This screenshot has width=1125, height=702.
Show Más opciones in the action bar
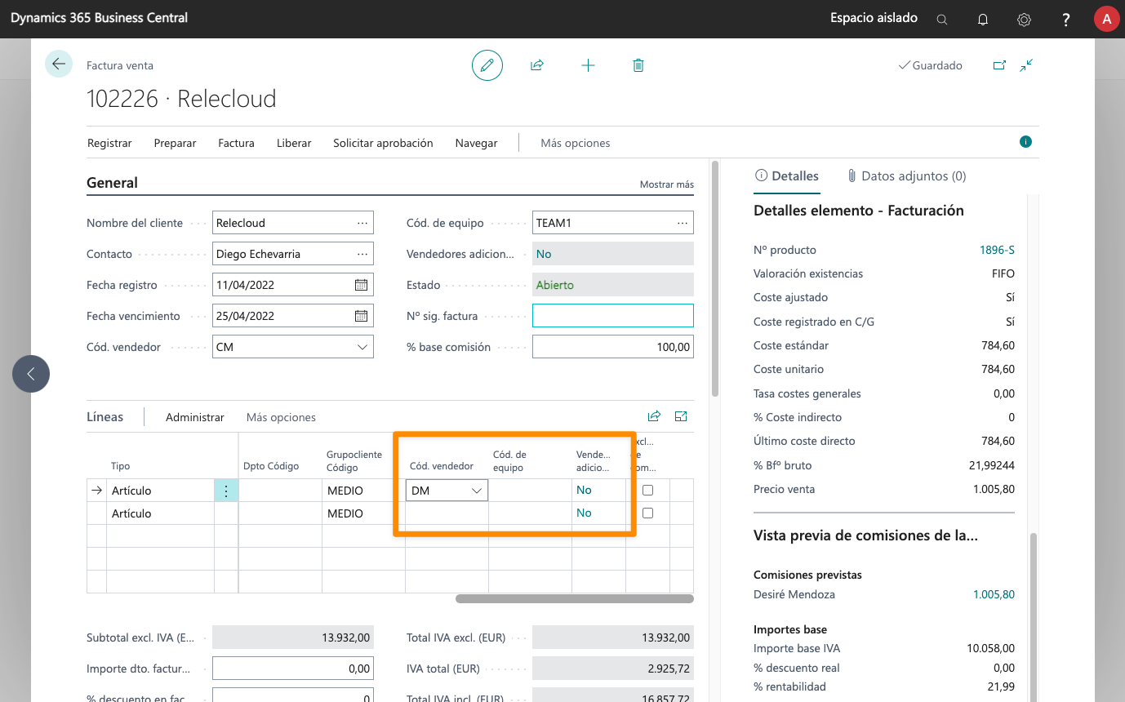click(576, 143)
